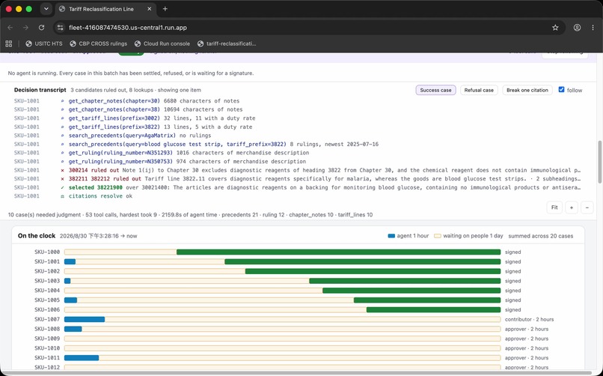Click the green signed bar for SKU-1004
This screenshot has width=603, height=376.
(x=411, y=291)
